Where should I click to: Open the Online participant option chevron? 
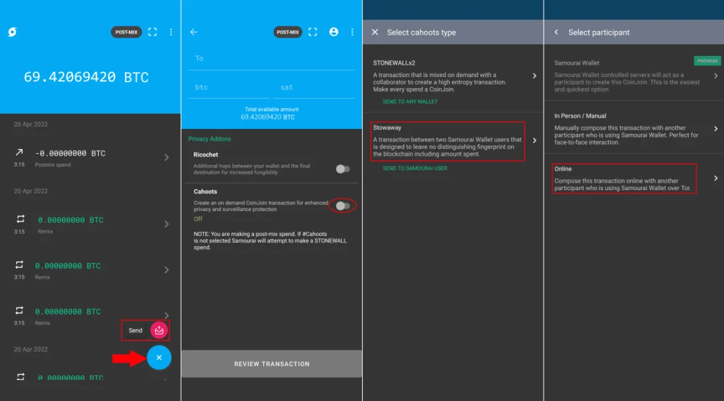coord(715,178)
